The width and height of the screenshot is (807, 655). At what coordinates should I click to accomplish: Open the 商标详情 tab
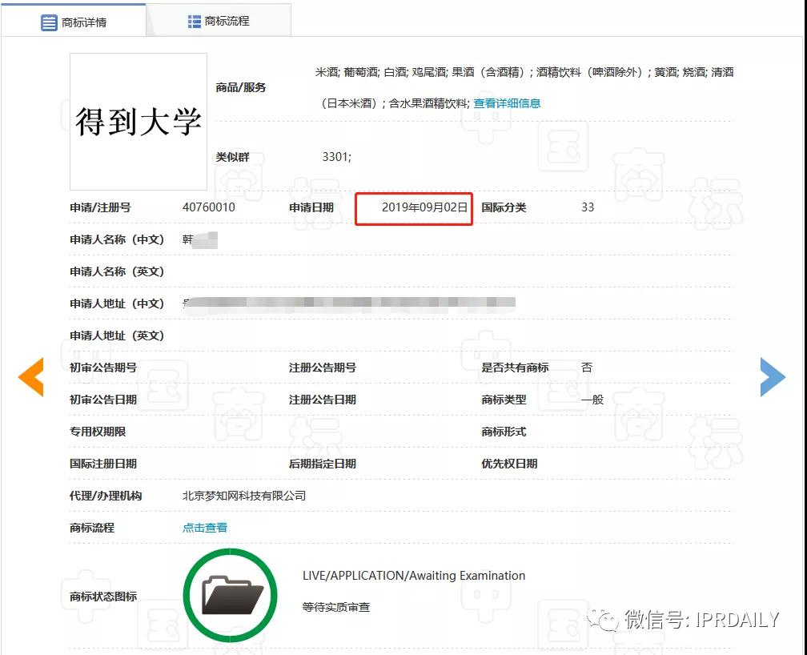74,22
